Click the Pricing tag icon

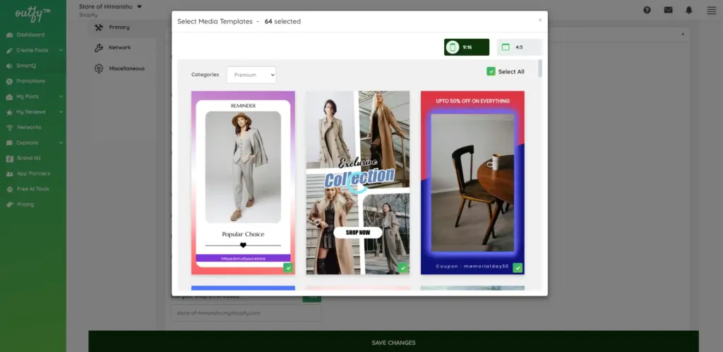pos(9,205)
